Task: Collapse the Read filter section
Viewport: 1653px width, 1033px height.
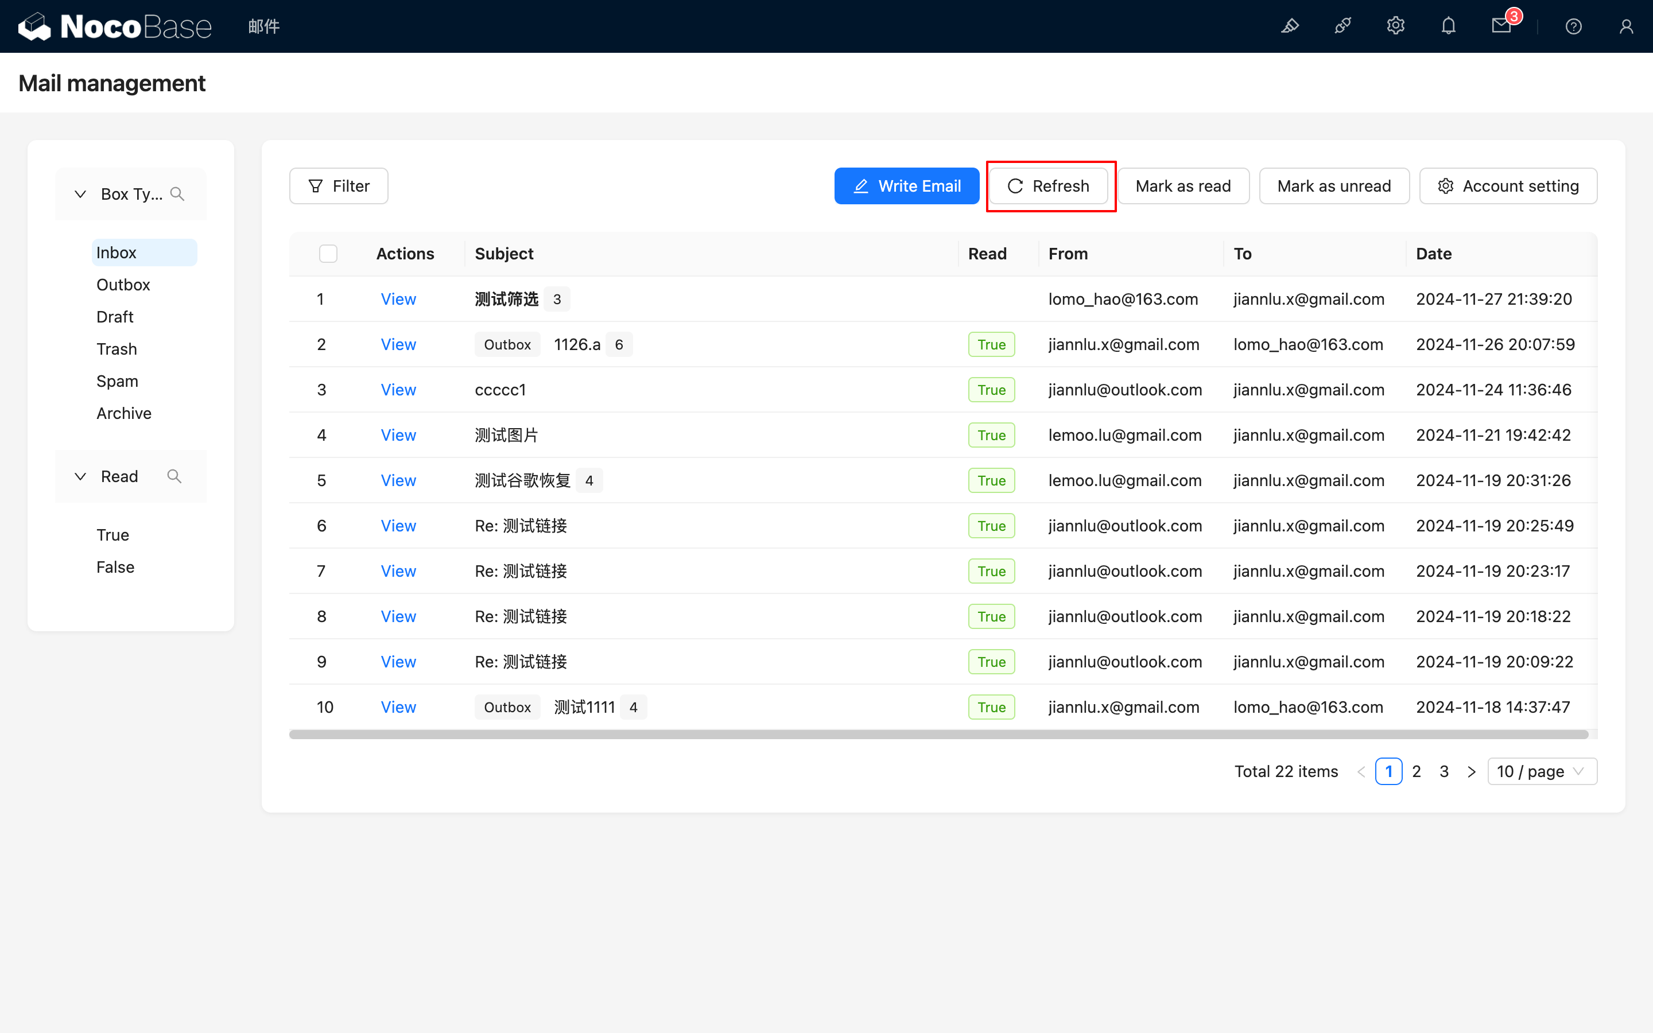Action: [x=80, y=476]
